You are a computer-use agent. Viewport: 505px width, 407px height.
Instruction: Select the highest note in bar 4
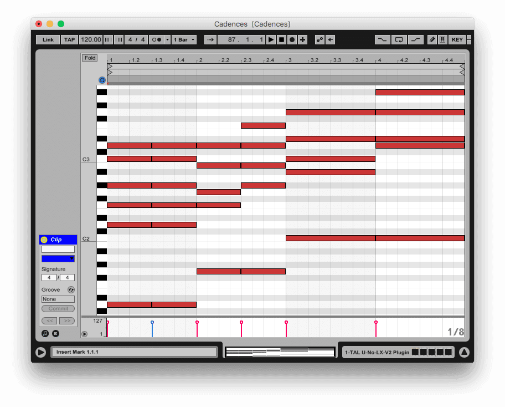[420, 93]
